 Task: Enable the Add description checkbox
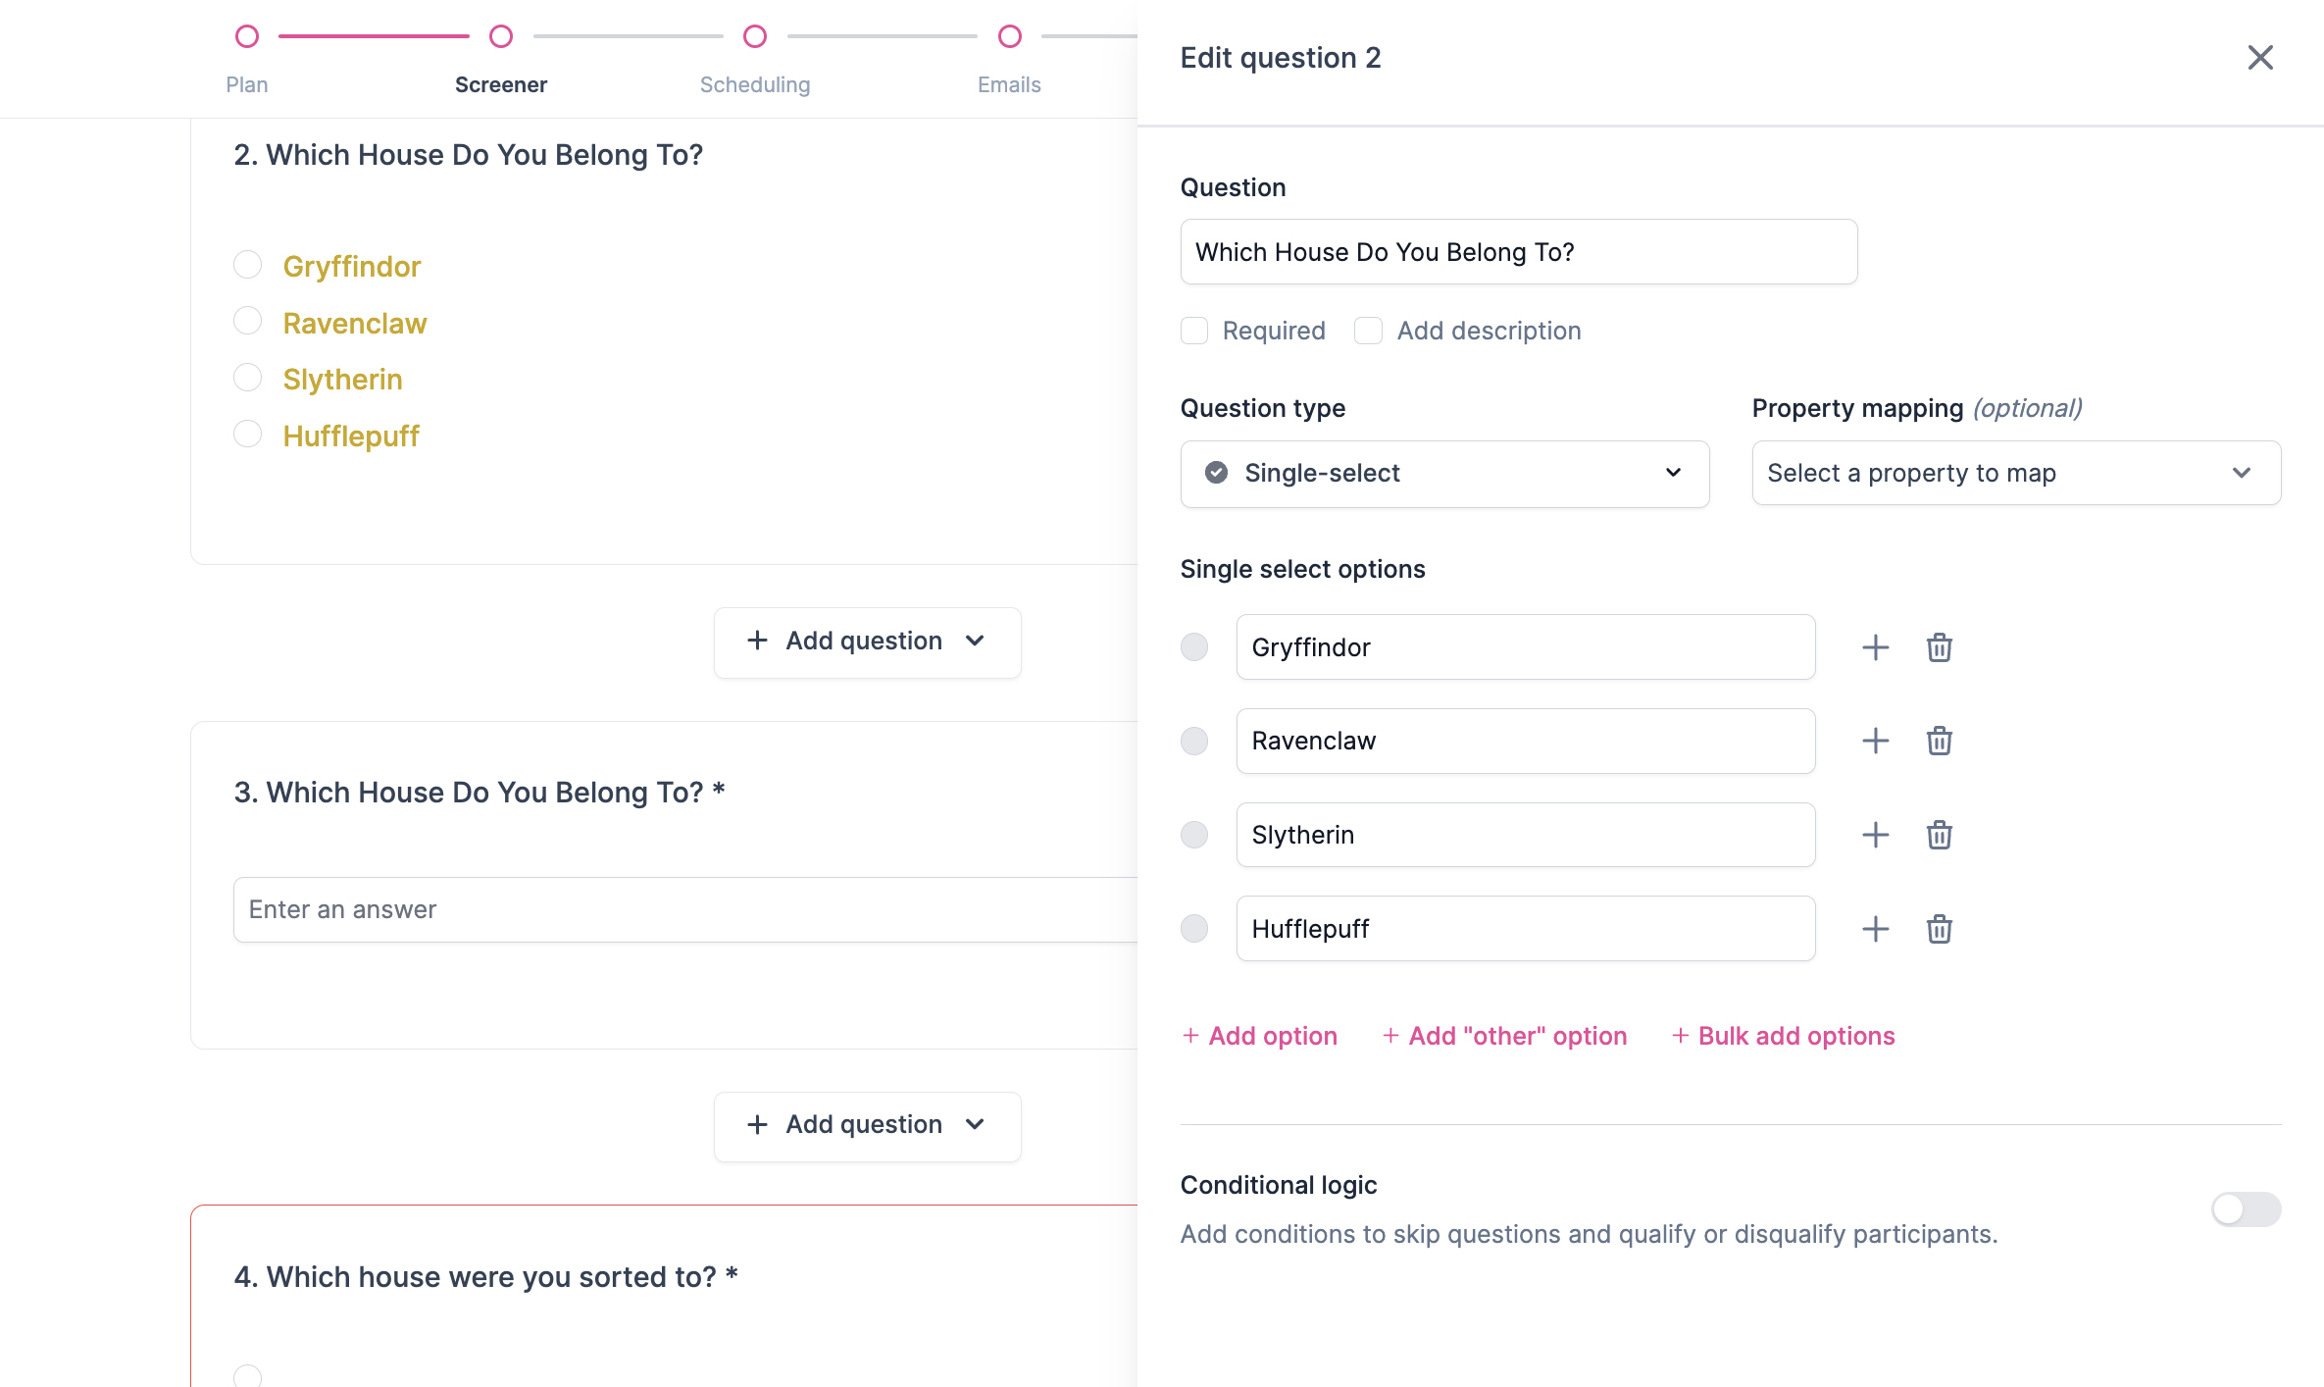point(1368,331)
